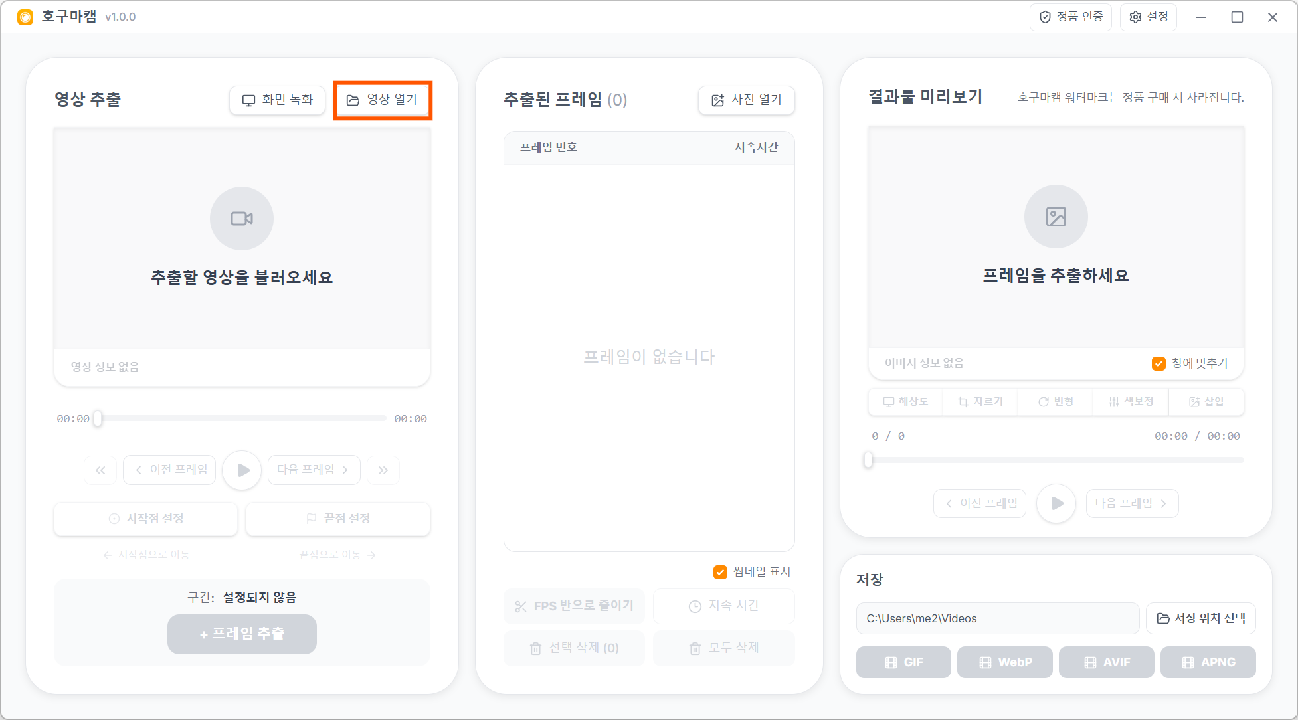Save the result as GIF
The image size is (1298, 720).
pos(903,662)
